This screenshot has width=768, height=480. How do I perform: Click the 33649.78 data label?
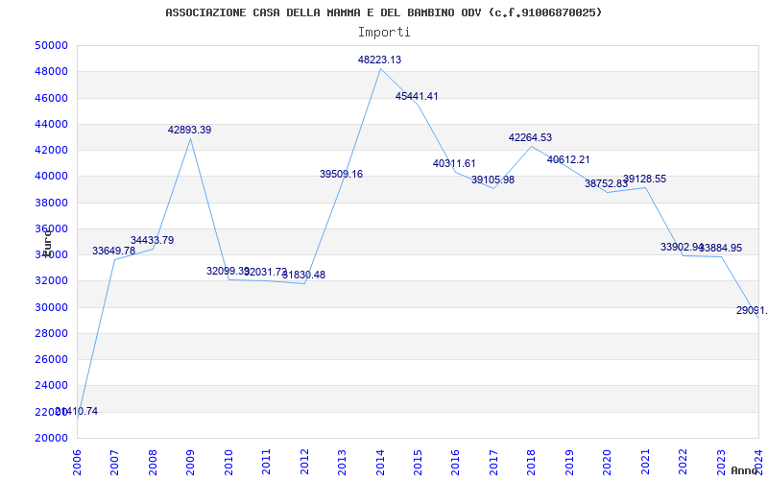(x=113, y=251)
